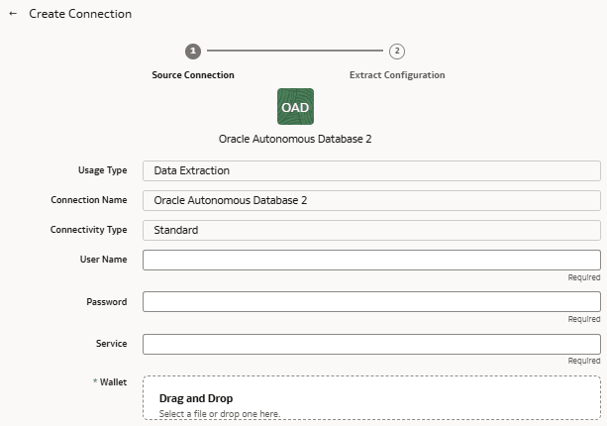The height and width of the screenshot is (426, 607).
Task: Click the 'Select a file or drop one here' text
Action: [220, 413]
